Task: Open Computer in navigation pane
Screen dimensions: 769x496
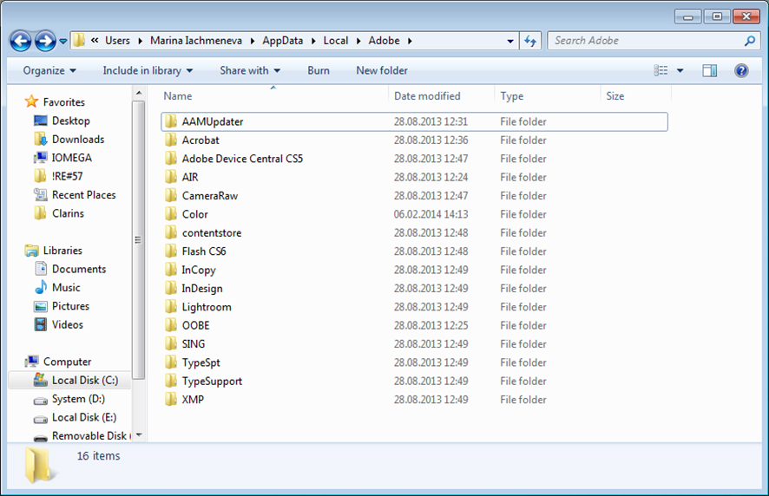Action: [x=67, y=362]
